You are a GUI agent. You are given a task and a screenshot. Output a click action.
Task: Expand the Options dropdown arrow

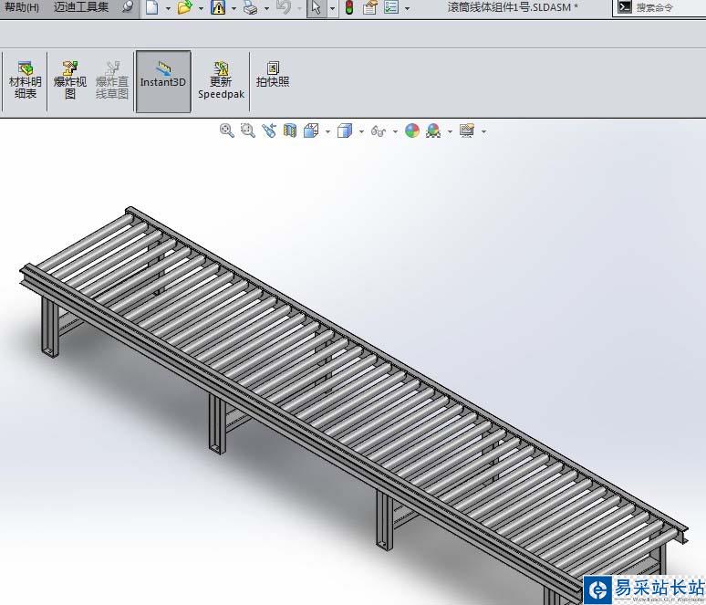(x=407, y=8)
